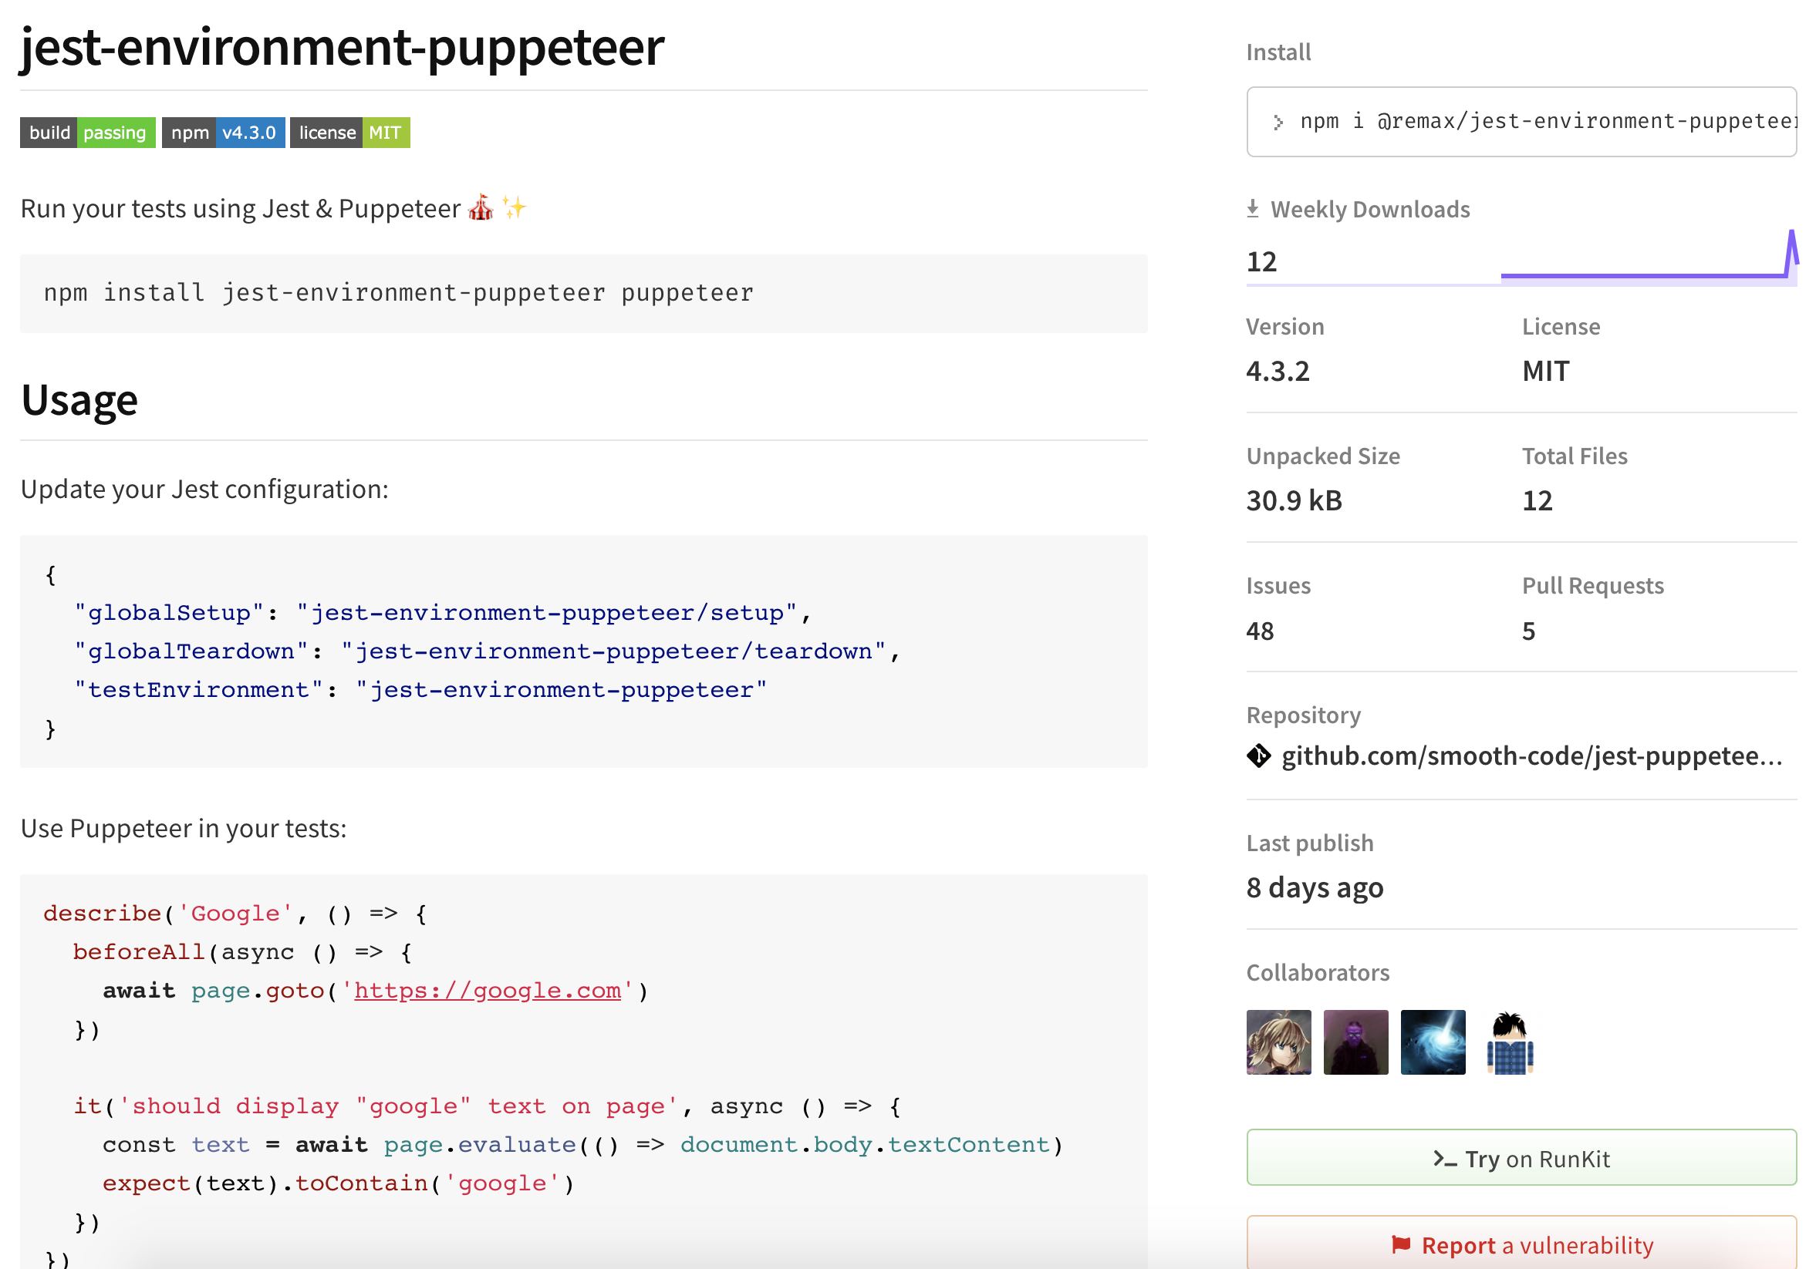This screenshot has width=1816, height=1269.
Task: Open the purple-face collaborator avatar
Action: point(1355,1042)
